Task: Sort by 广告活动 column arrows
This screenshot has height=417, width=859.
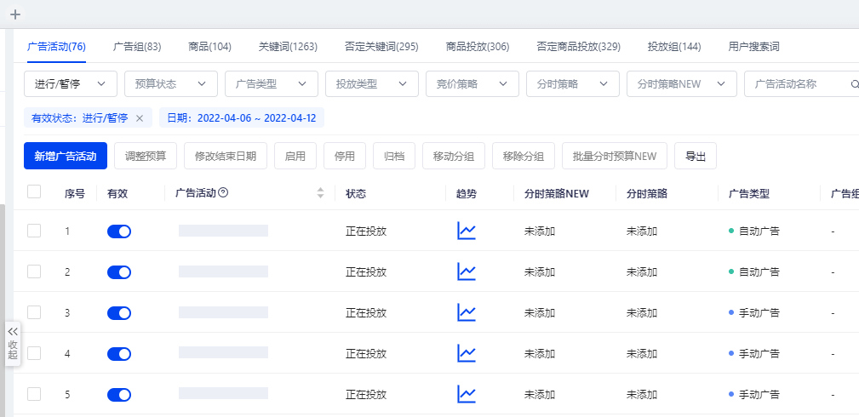Action: 320,193
